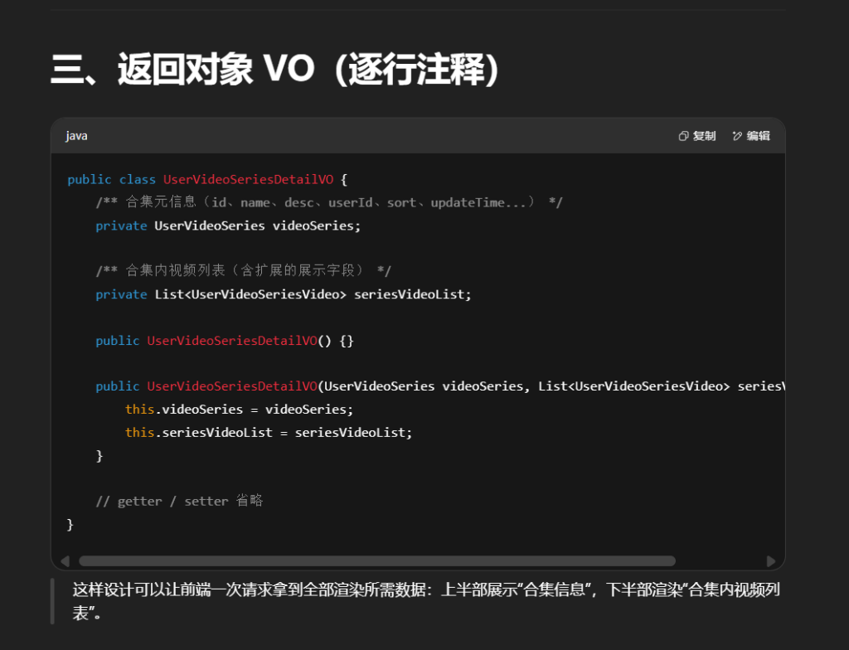Screen dimensions: 849x650
Task: Click the empty UserVideoSeriesDetailVO() constructor line
Action: point(224,341)
